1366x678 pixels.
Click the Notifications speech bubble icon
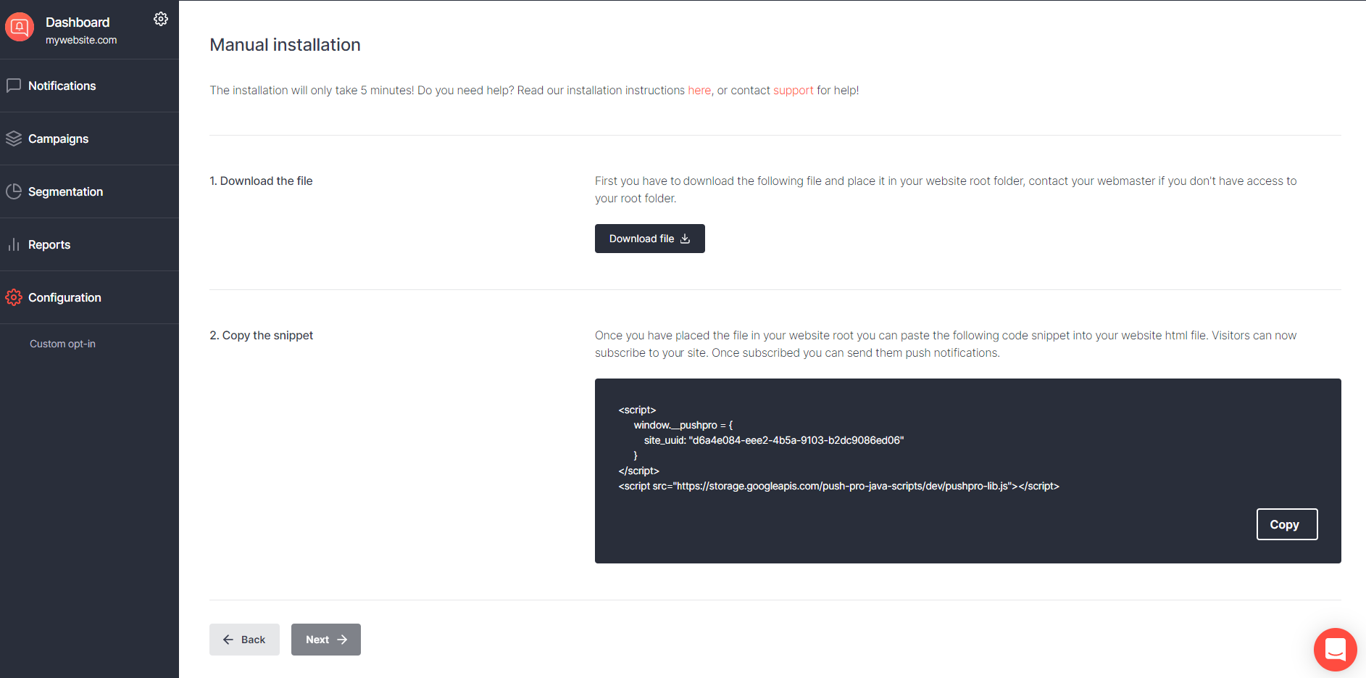(x=14, y=86)
